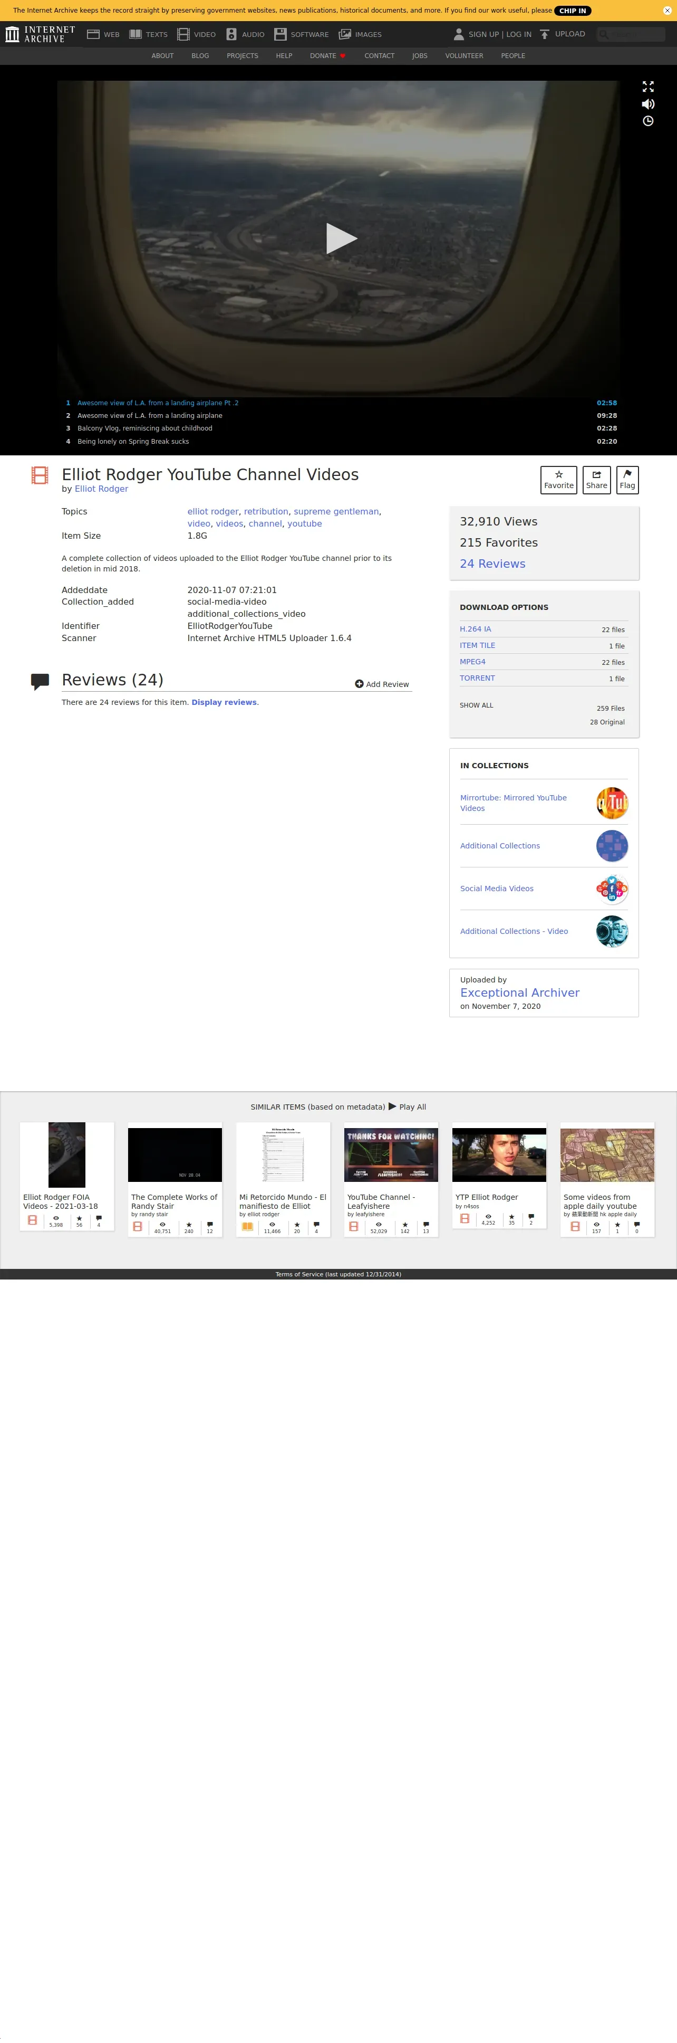Image resolution: width=677 pixels, height=2043 pixels.
Task: Open the JOBS menu item
Action: pyautogui.click(x=419, y=55)
